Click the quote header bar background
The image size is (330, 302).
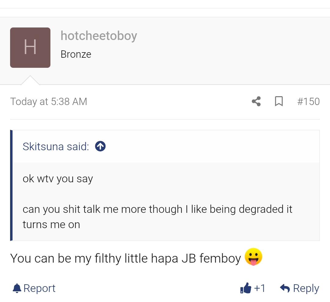click(x=208, y=147)
